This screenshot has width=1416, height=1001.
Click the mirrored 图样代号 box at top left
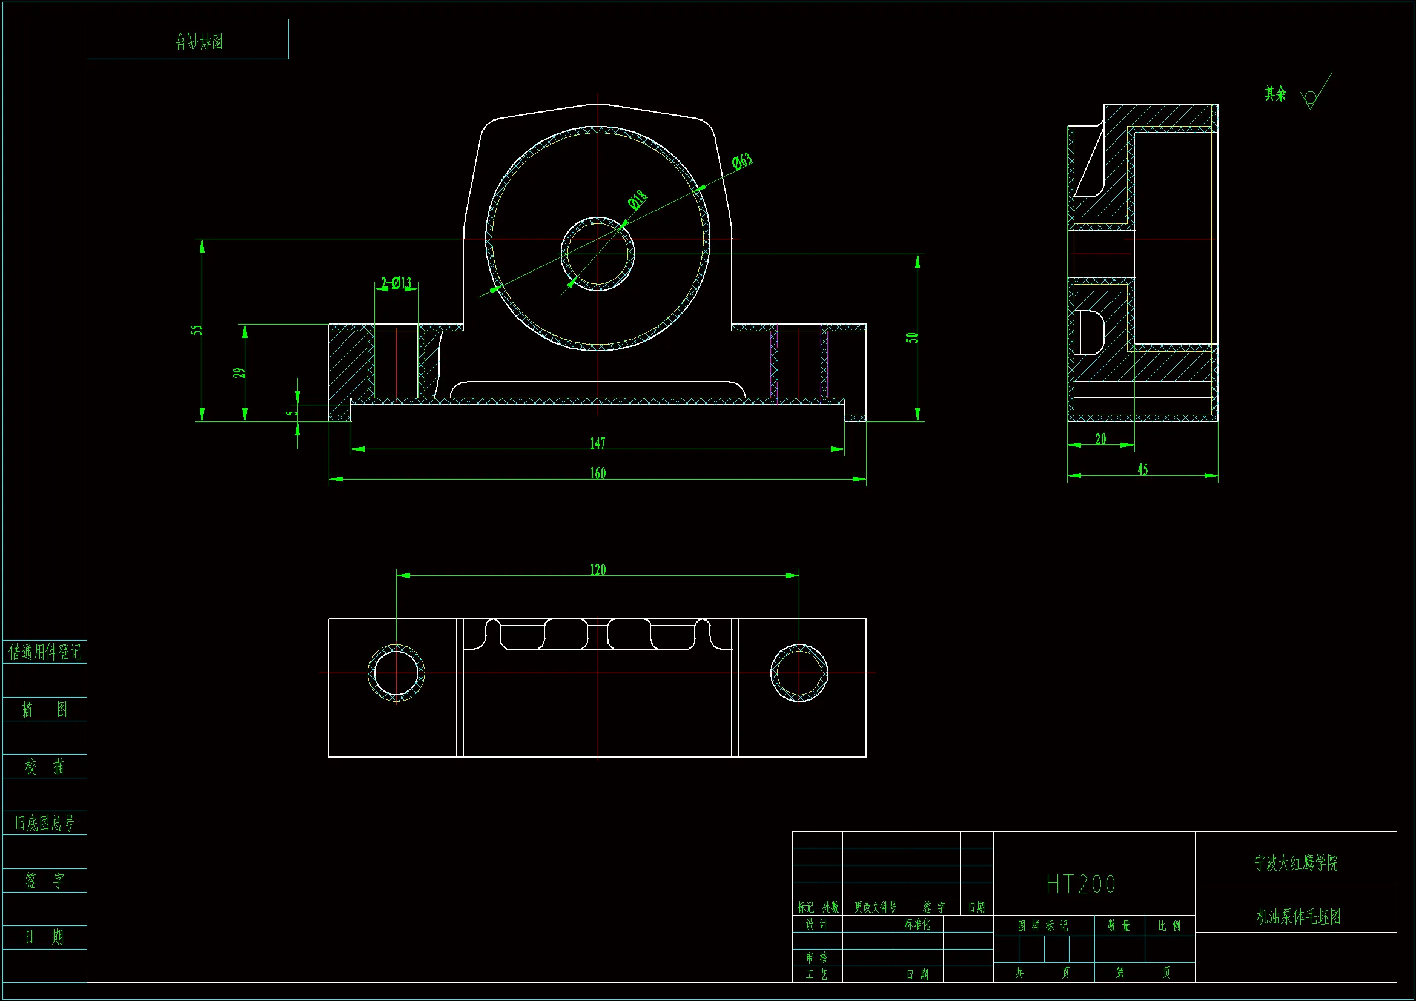tap(199, 41)
